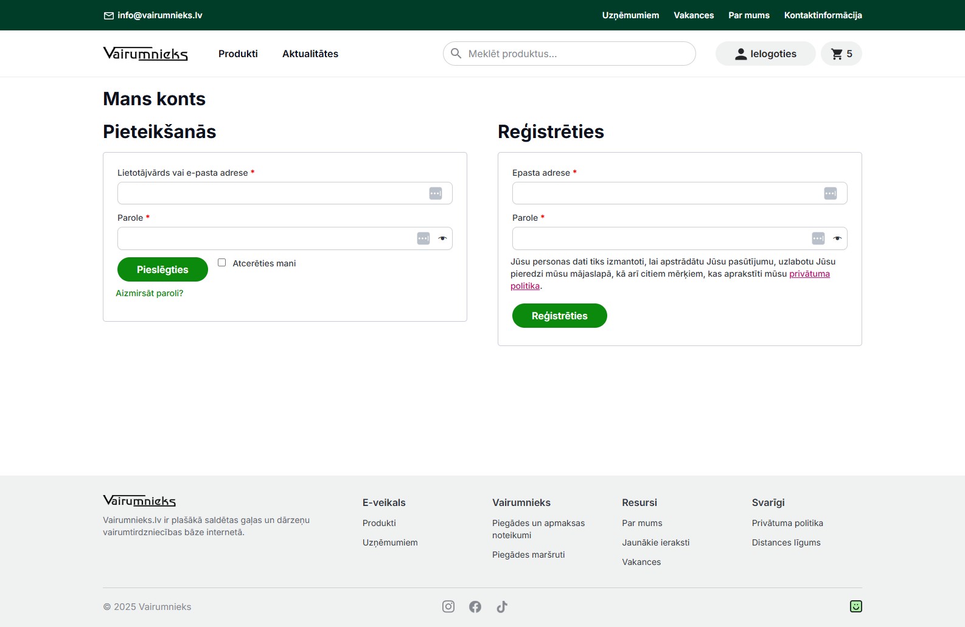Go to the Aktualitātes menu item
The image size is (965, 627).
pos(310,54)
